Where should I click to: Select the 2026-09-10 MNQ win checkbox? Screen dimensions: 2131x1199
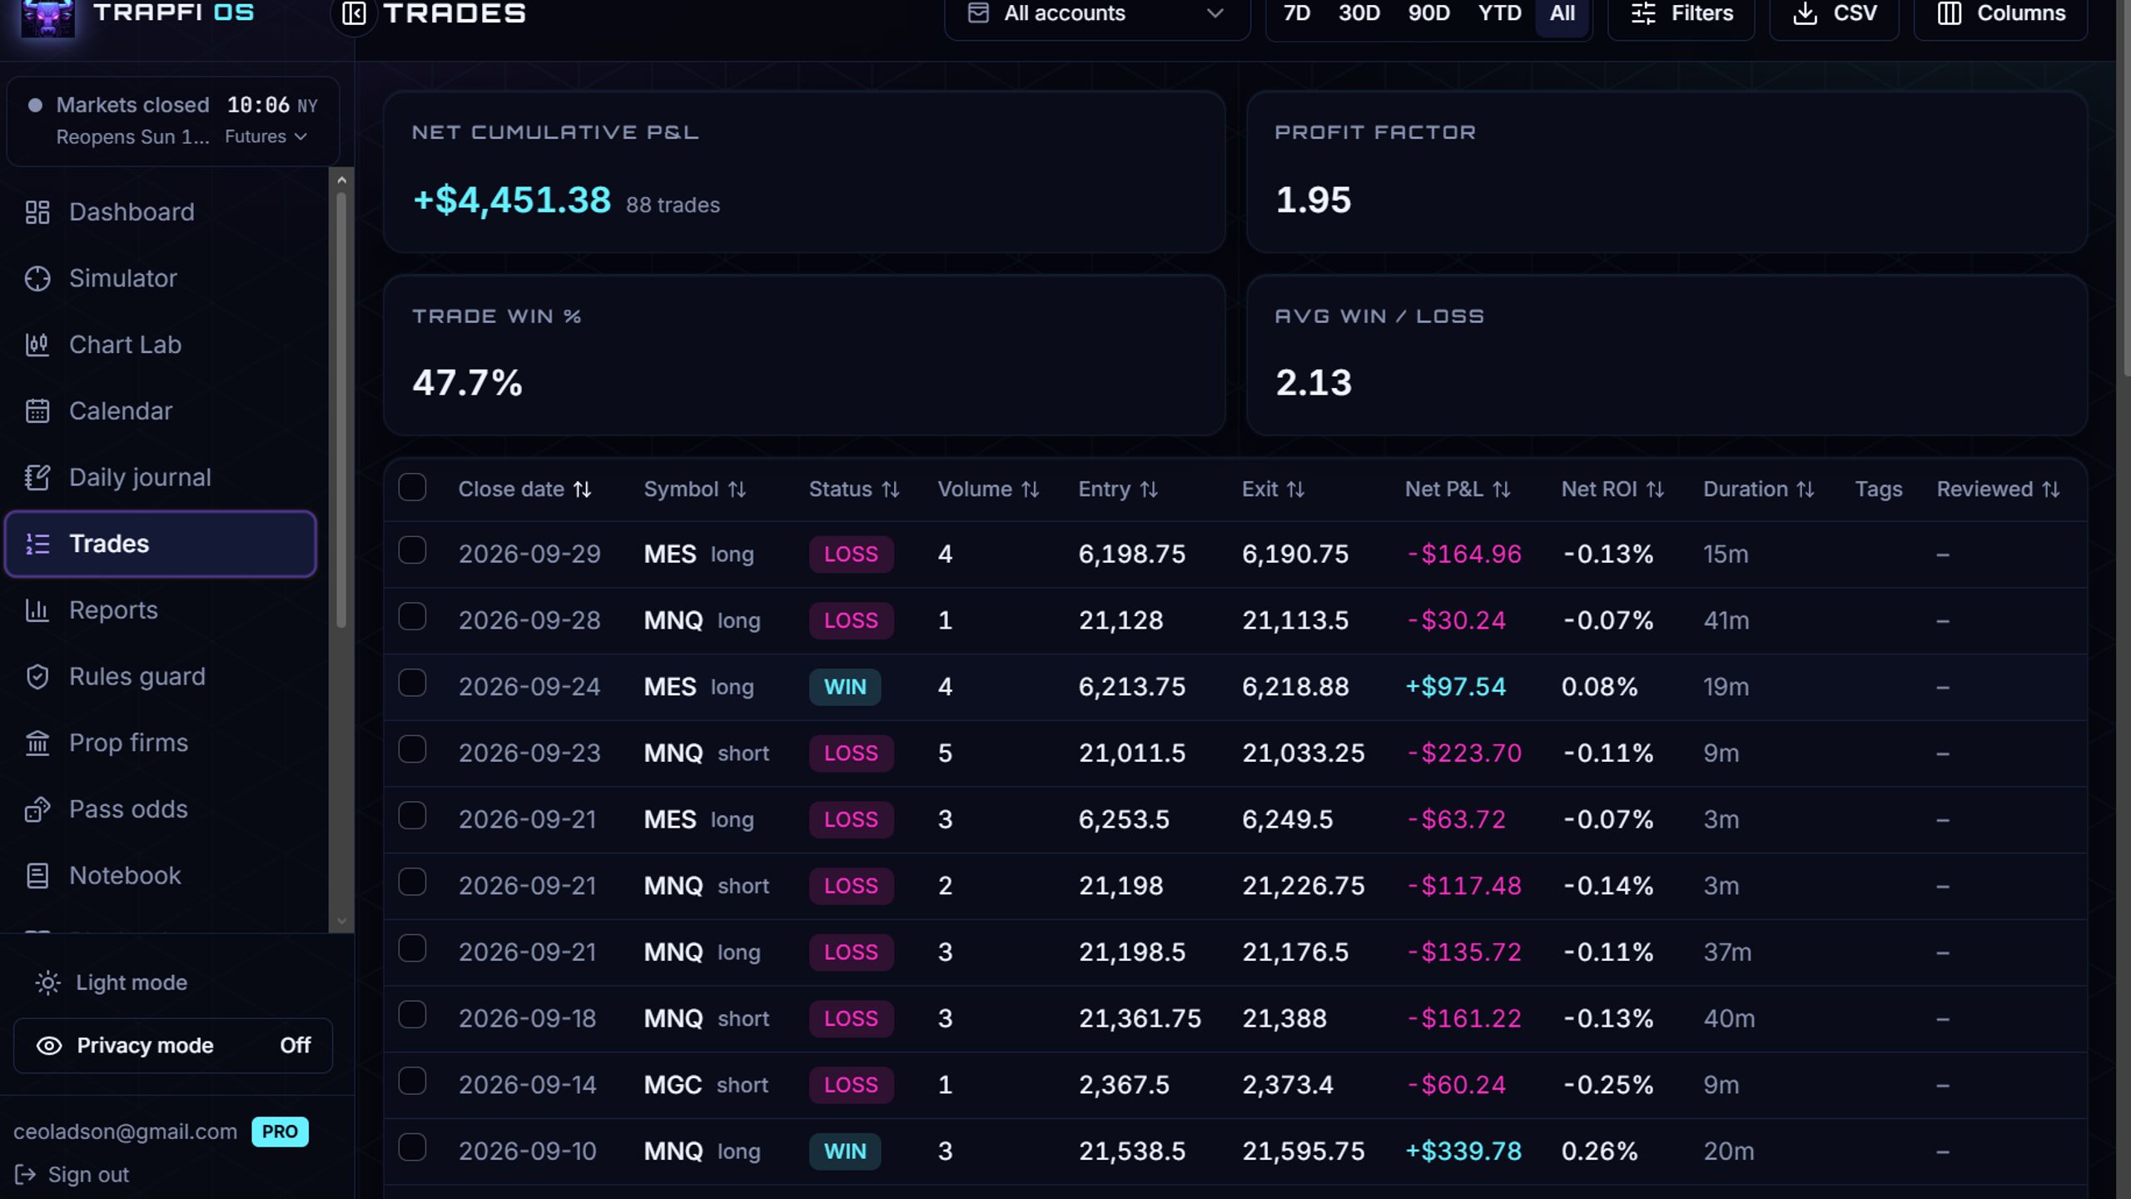pyautogui.click(x=412, y=1147)
